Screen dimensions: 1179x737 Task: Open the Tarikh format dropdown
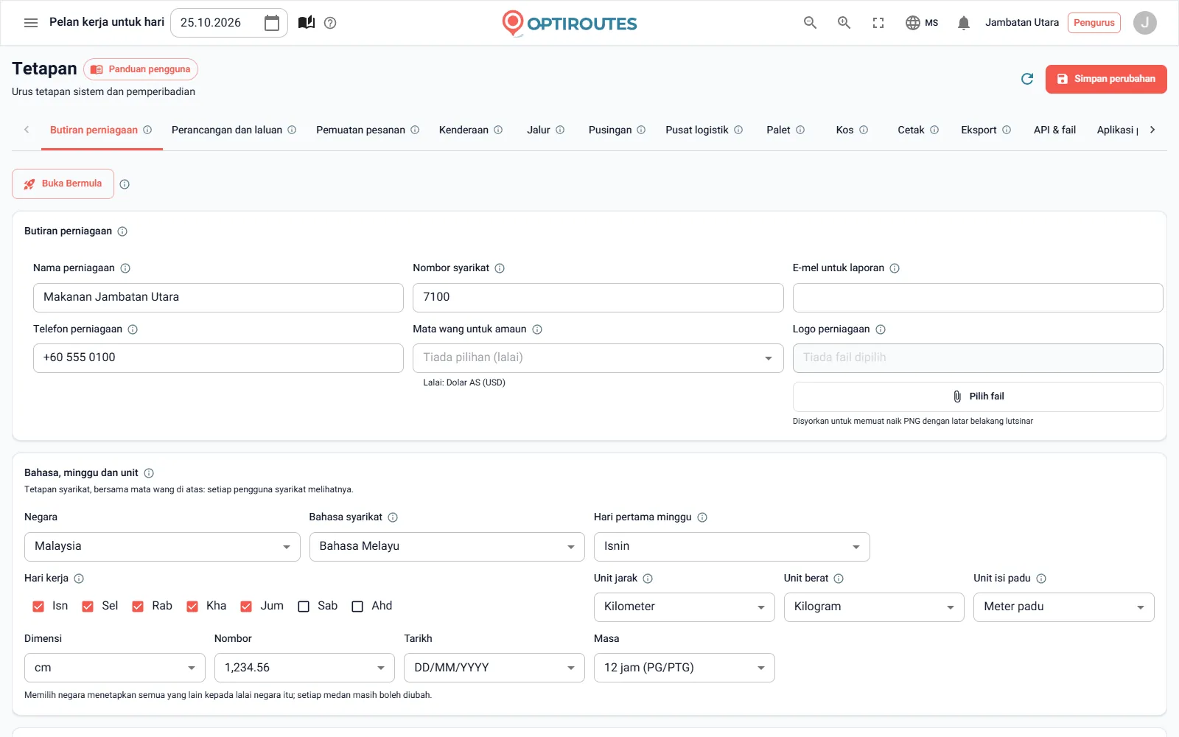tap(494, 668)
